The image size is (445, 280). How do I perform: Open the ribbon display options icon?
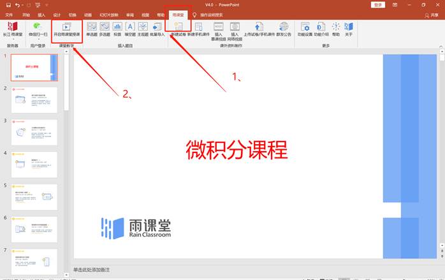tap(395, 5)
